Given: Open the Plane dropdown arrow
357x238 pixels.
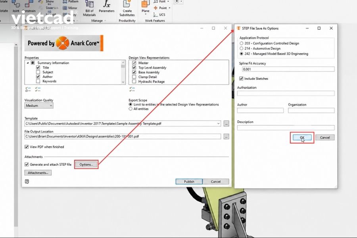Looking at the screenshot, I should click(x=145, y=14).
